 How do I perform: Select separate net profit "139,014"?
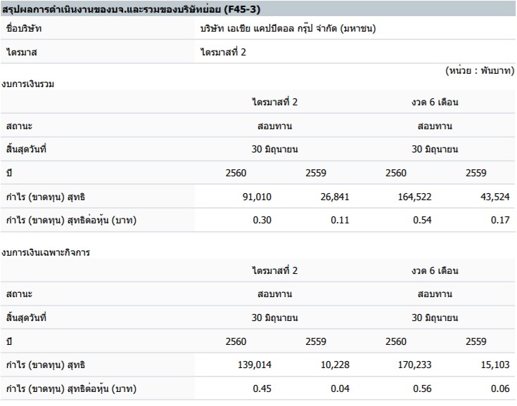(x=255, y=365)
